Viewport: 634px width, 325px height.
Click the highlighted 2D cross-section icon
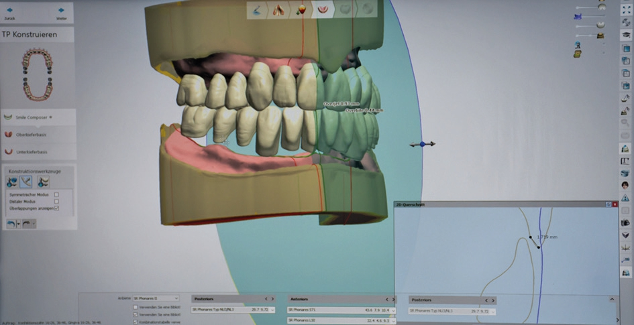(625, 149)
